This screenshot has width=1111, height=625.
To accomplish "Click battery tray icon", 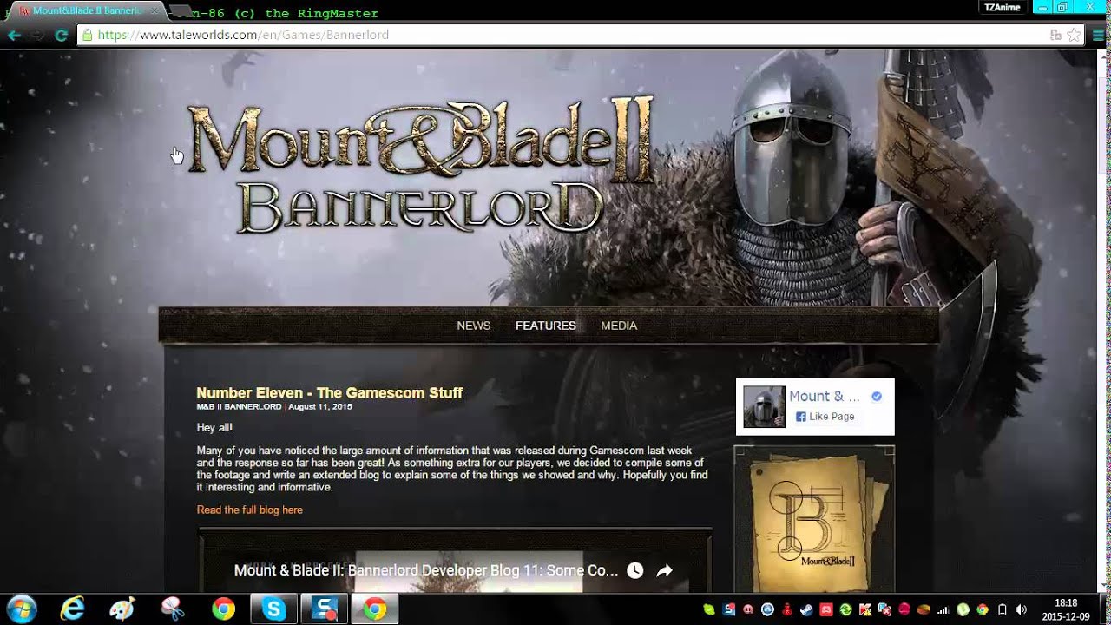I will pos(1002,609).
